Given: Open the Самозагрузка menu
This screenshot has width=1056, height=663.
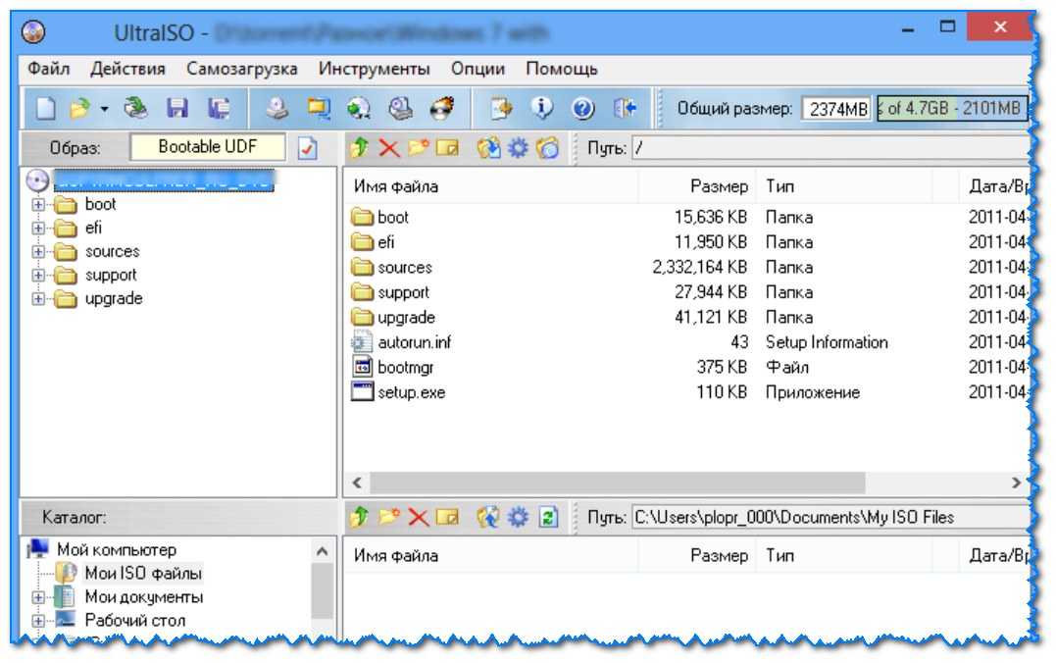Looking at the screenshot, I should [x=241, y=69].
